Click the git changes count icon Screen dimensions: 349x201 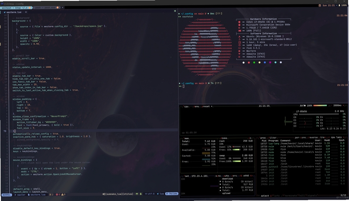click(x=51, y=194)
